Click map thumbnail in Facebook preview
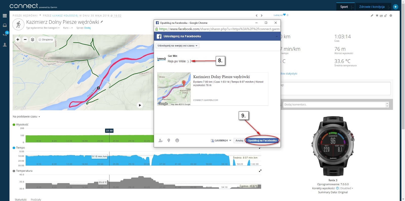Image resolution: width=405 pixels, height=201 pixels. click(174, 89)
